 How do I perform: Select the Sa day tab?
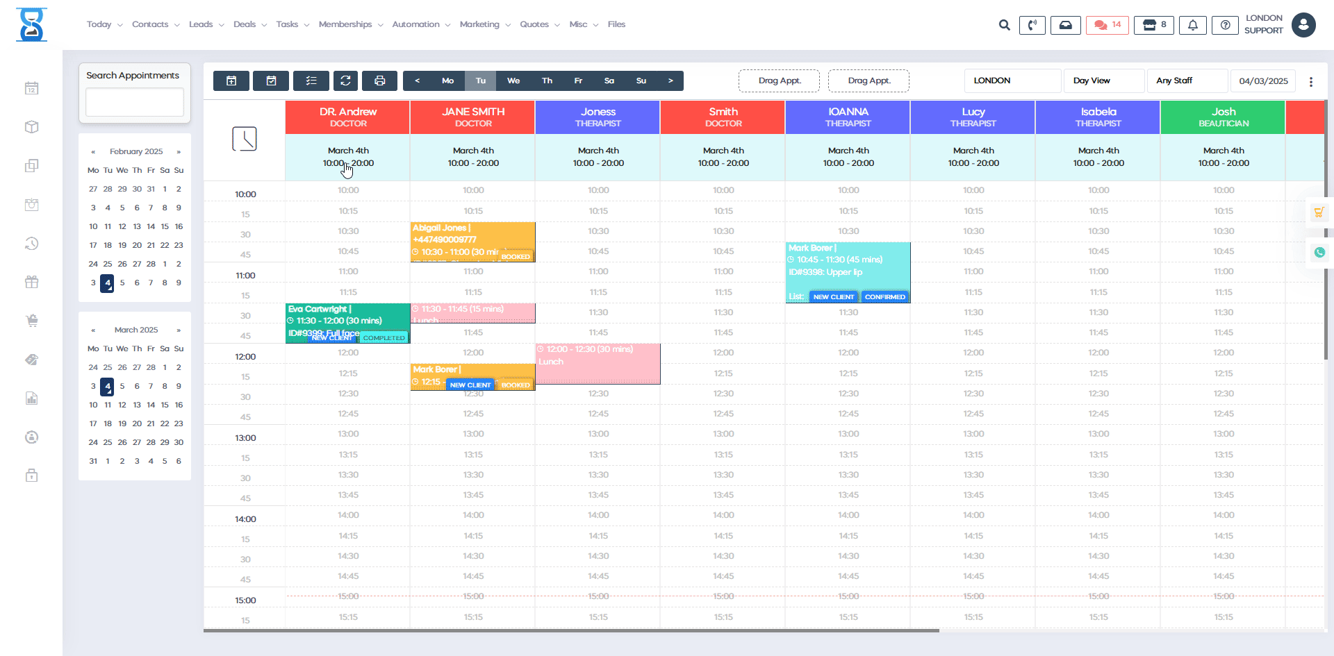click(609, 81)
